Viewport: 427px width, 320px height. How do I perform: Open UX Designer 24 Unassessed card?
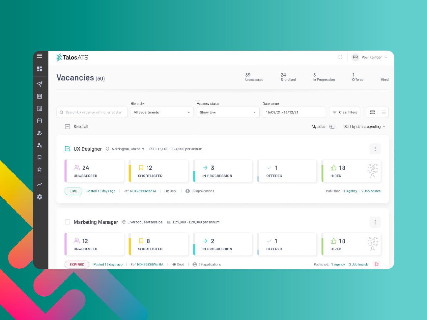coord(94,171)
